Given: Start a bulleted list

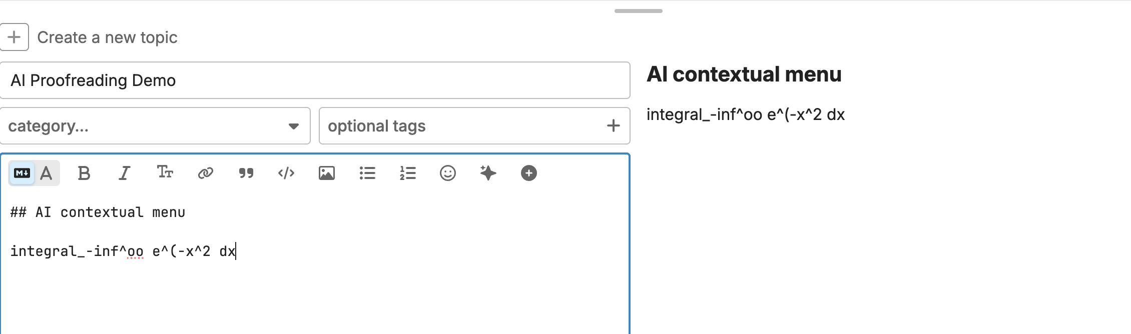Looking at the screenshot, I should 367,173.
